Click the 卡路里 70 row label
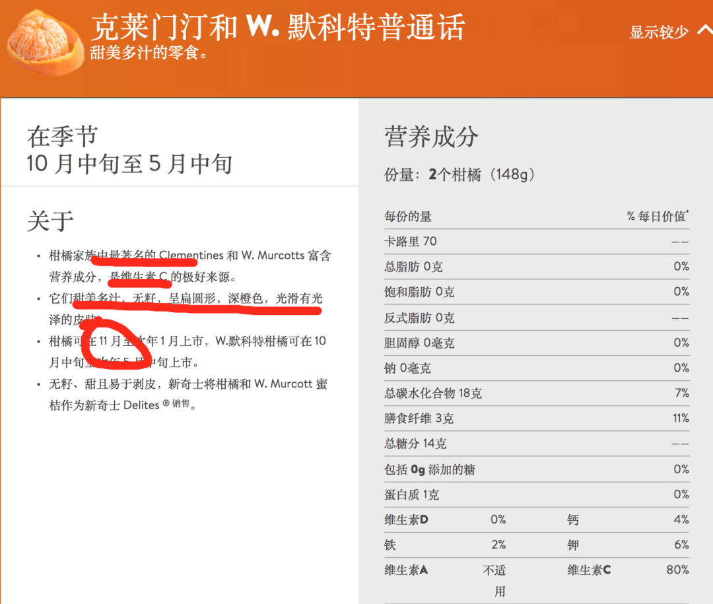 click(410, 241)
